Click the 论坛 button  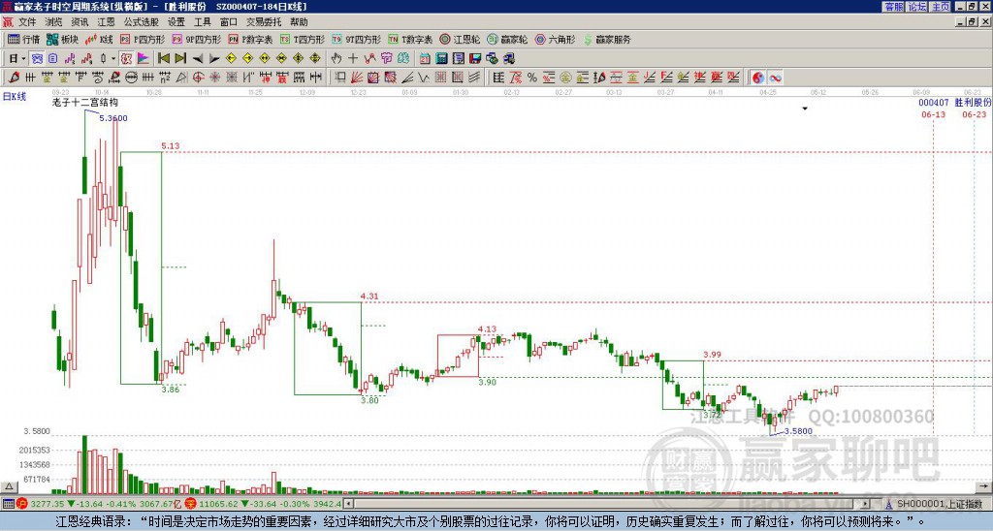click(x=917, y=7)
